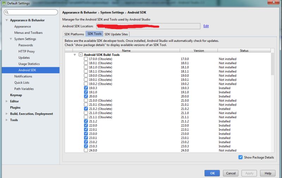Open the Plugins settings page
This screenshot has width=282, height=178.
click(x=15, y=108)
